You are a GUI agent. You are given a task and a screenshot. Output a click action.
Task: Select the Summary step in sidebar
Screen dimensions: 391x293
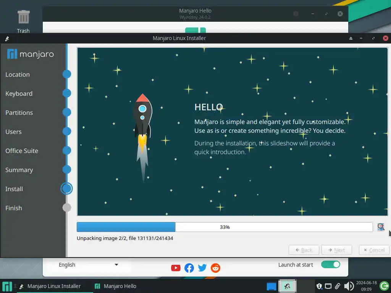tap(19, 170)
